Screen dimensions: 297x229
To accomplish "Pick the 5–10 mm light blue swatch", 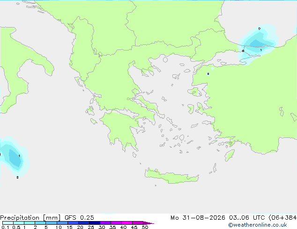I will [x=51, y=223].
